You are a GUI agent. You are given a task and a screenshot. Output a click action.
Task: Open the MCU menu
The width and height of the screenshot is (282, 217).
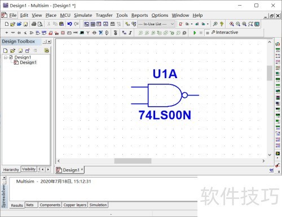click(x=65, y=15)
